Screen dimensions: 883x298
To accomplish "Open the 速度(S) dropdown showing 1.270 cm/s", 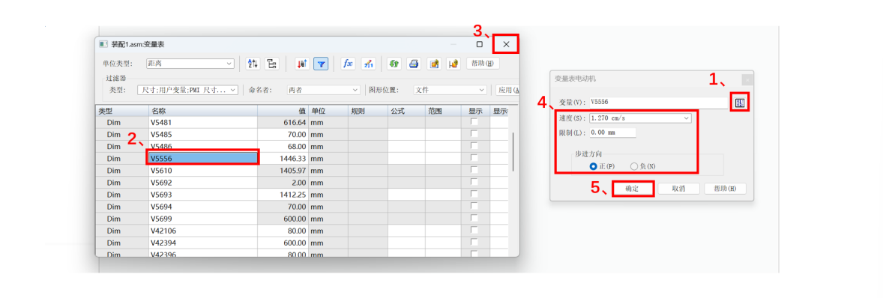I will [x=640, y=118].
